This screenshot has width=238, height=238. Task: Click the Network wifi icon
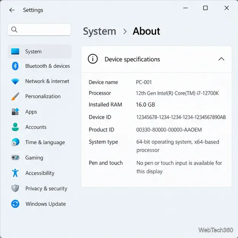click(15, 81)
